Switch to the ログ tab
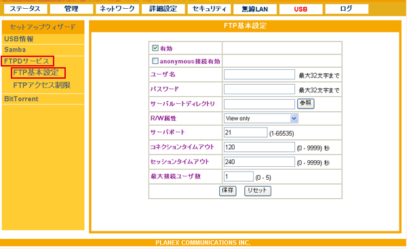 347,9
